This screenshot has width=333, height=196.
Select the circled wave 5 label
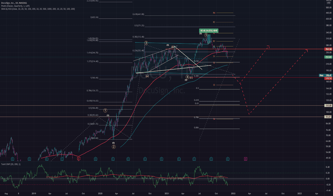206,35
